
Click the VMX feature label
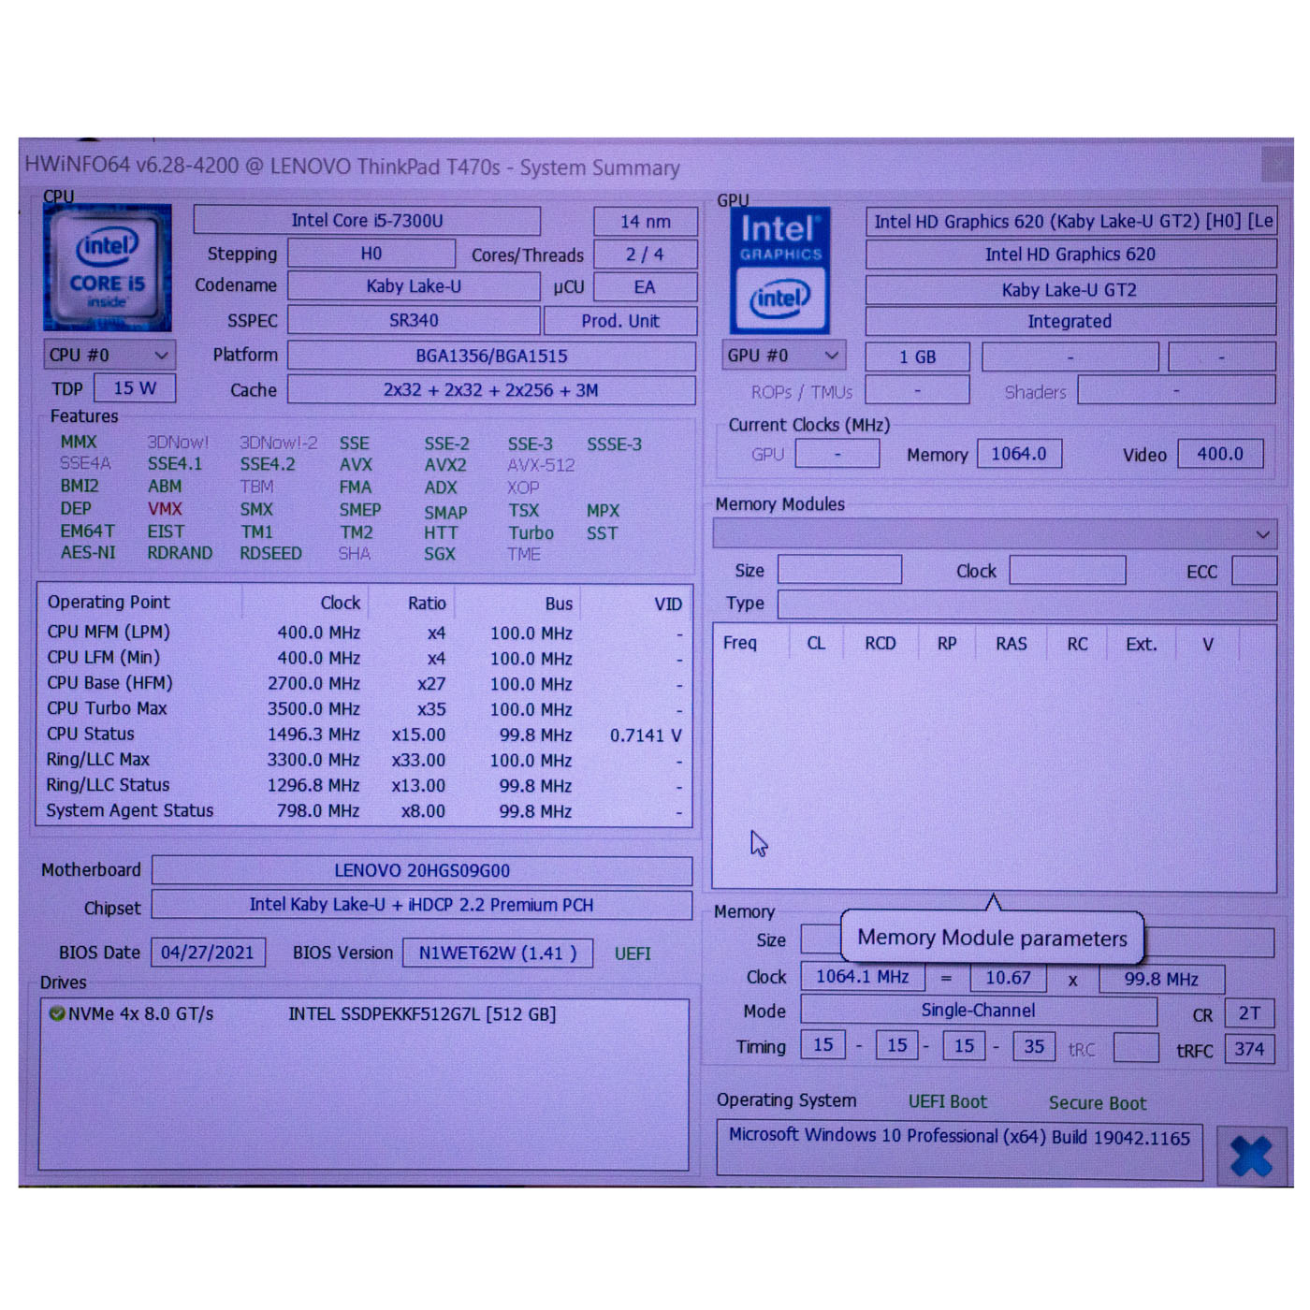coord(165,509)
